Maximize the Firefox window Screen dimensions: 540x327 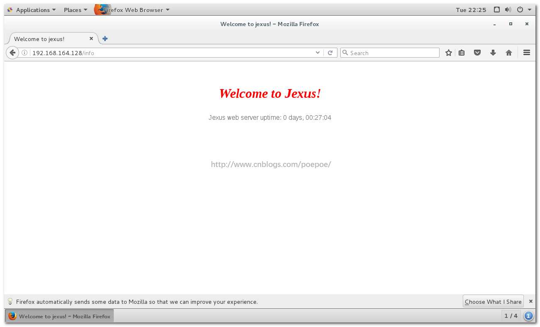(511, 24)
